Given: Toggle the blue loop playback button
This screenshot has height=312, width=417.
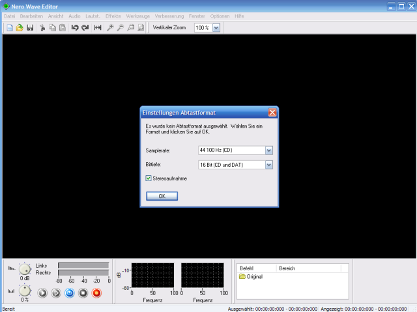Looking at the screenshot, I should 70,293.
